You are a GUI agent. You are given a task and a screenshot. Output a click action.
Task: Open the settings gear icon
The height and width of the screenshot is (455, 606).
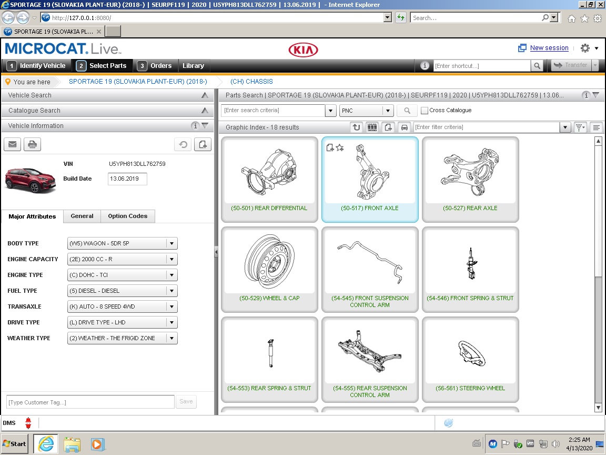click(585, 48)
